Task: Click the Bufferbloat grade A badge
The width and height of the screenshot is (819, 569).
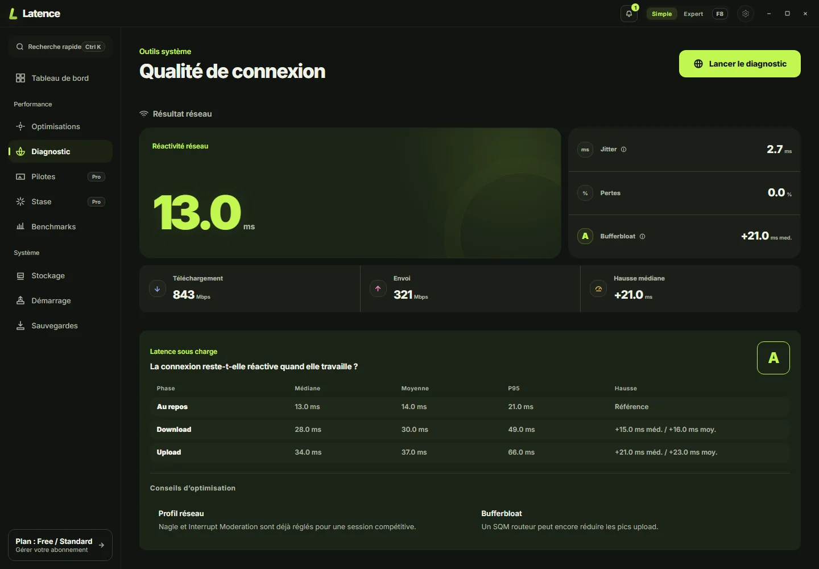Action: coord(585,236)
